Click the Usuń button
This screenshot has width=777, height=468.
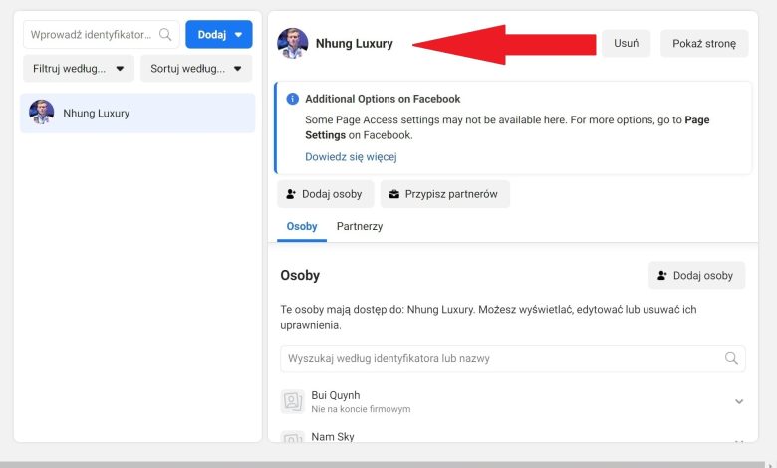[626, 43]
